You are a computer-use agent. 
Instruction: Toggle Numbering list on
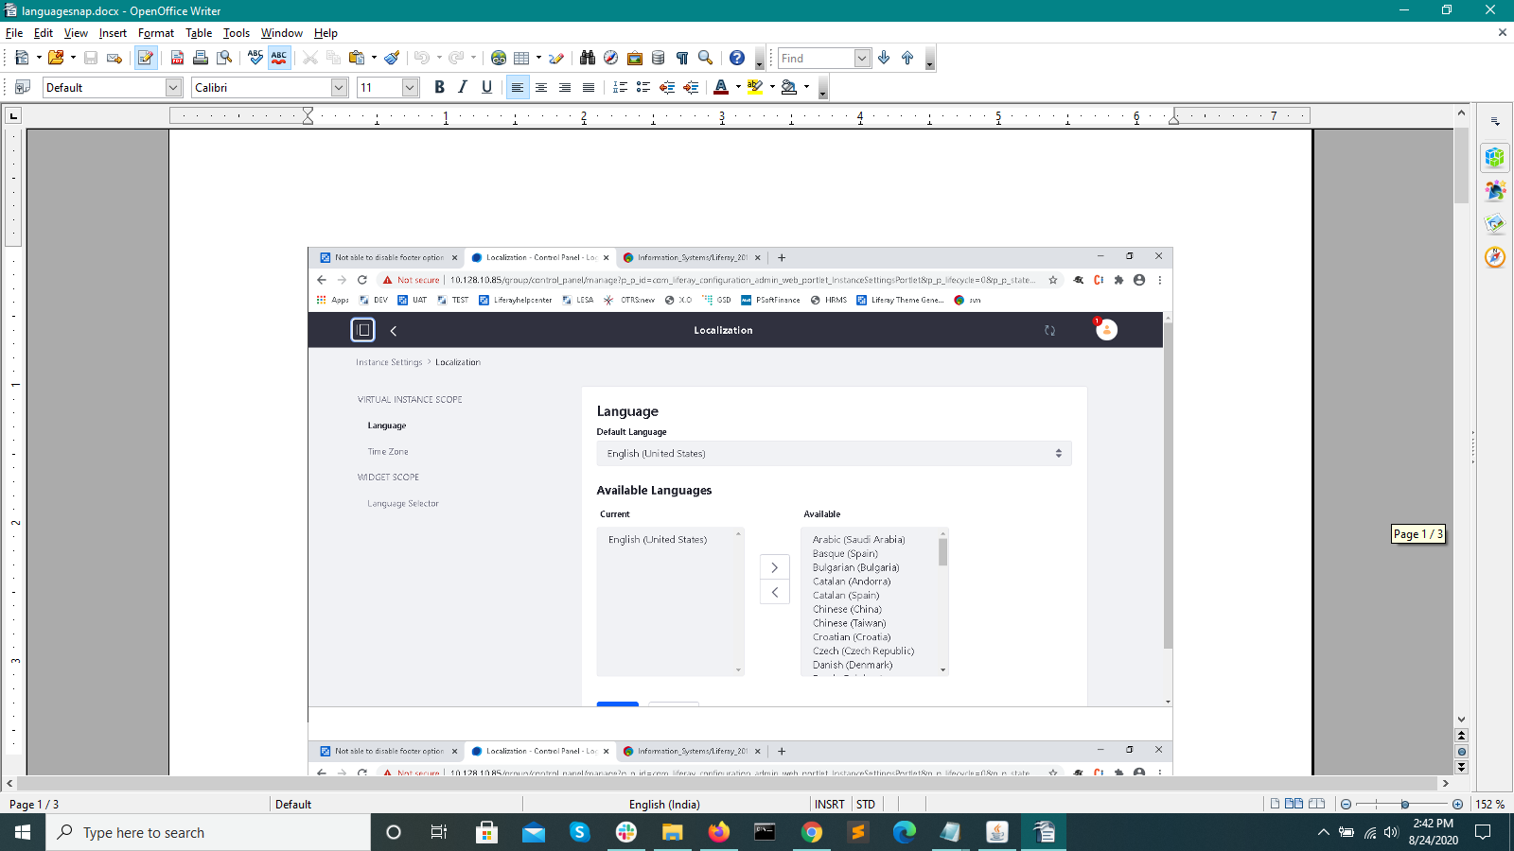click(x=620, y=87)
